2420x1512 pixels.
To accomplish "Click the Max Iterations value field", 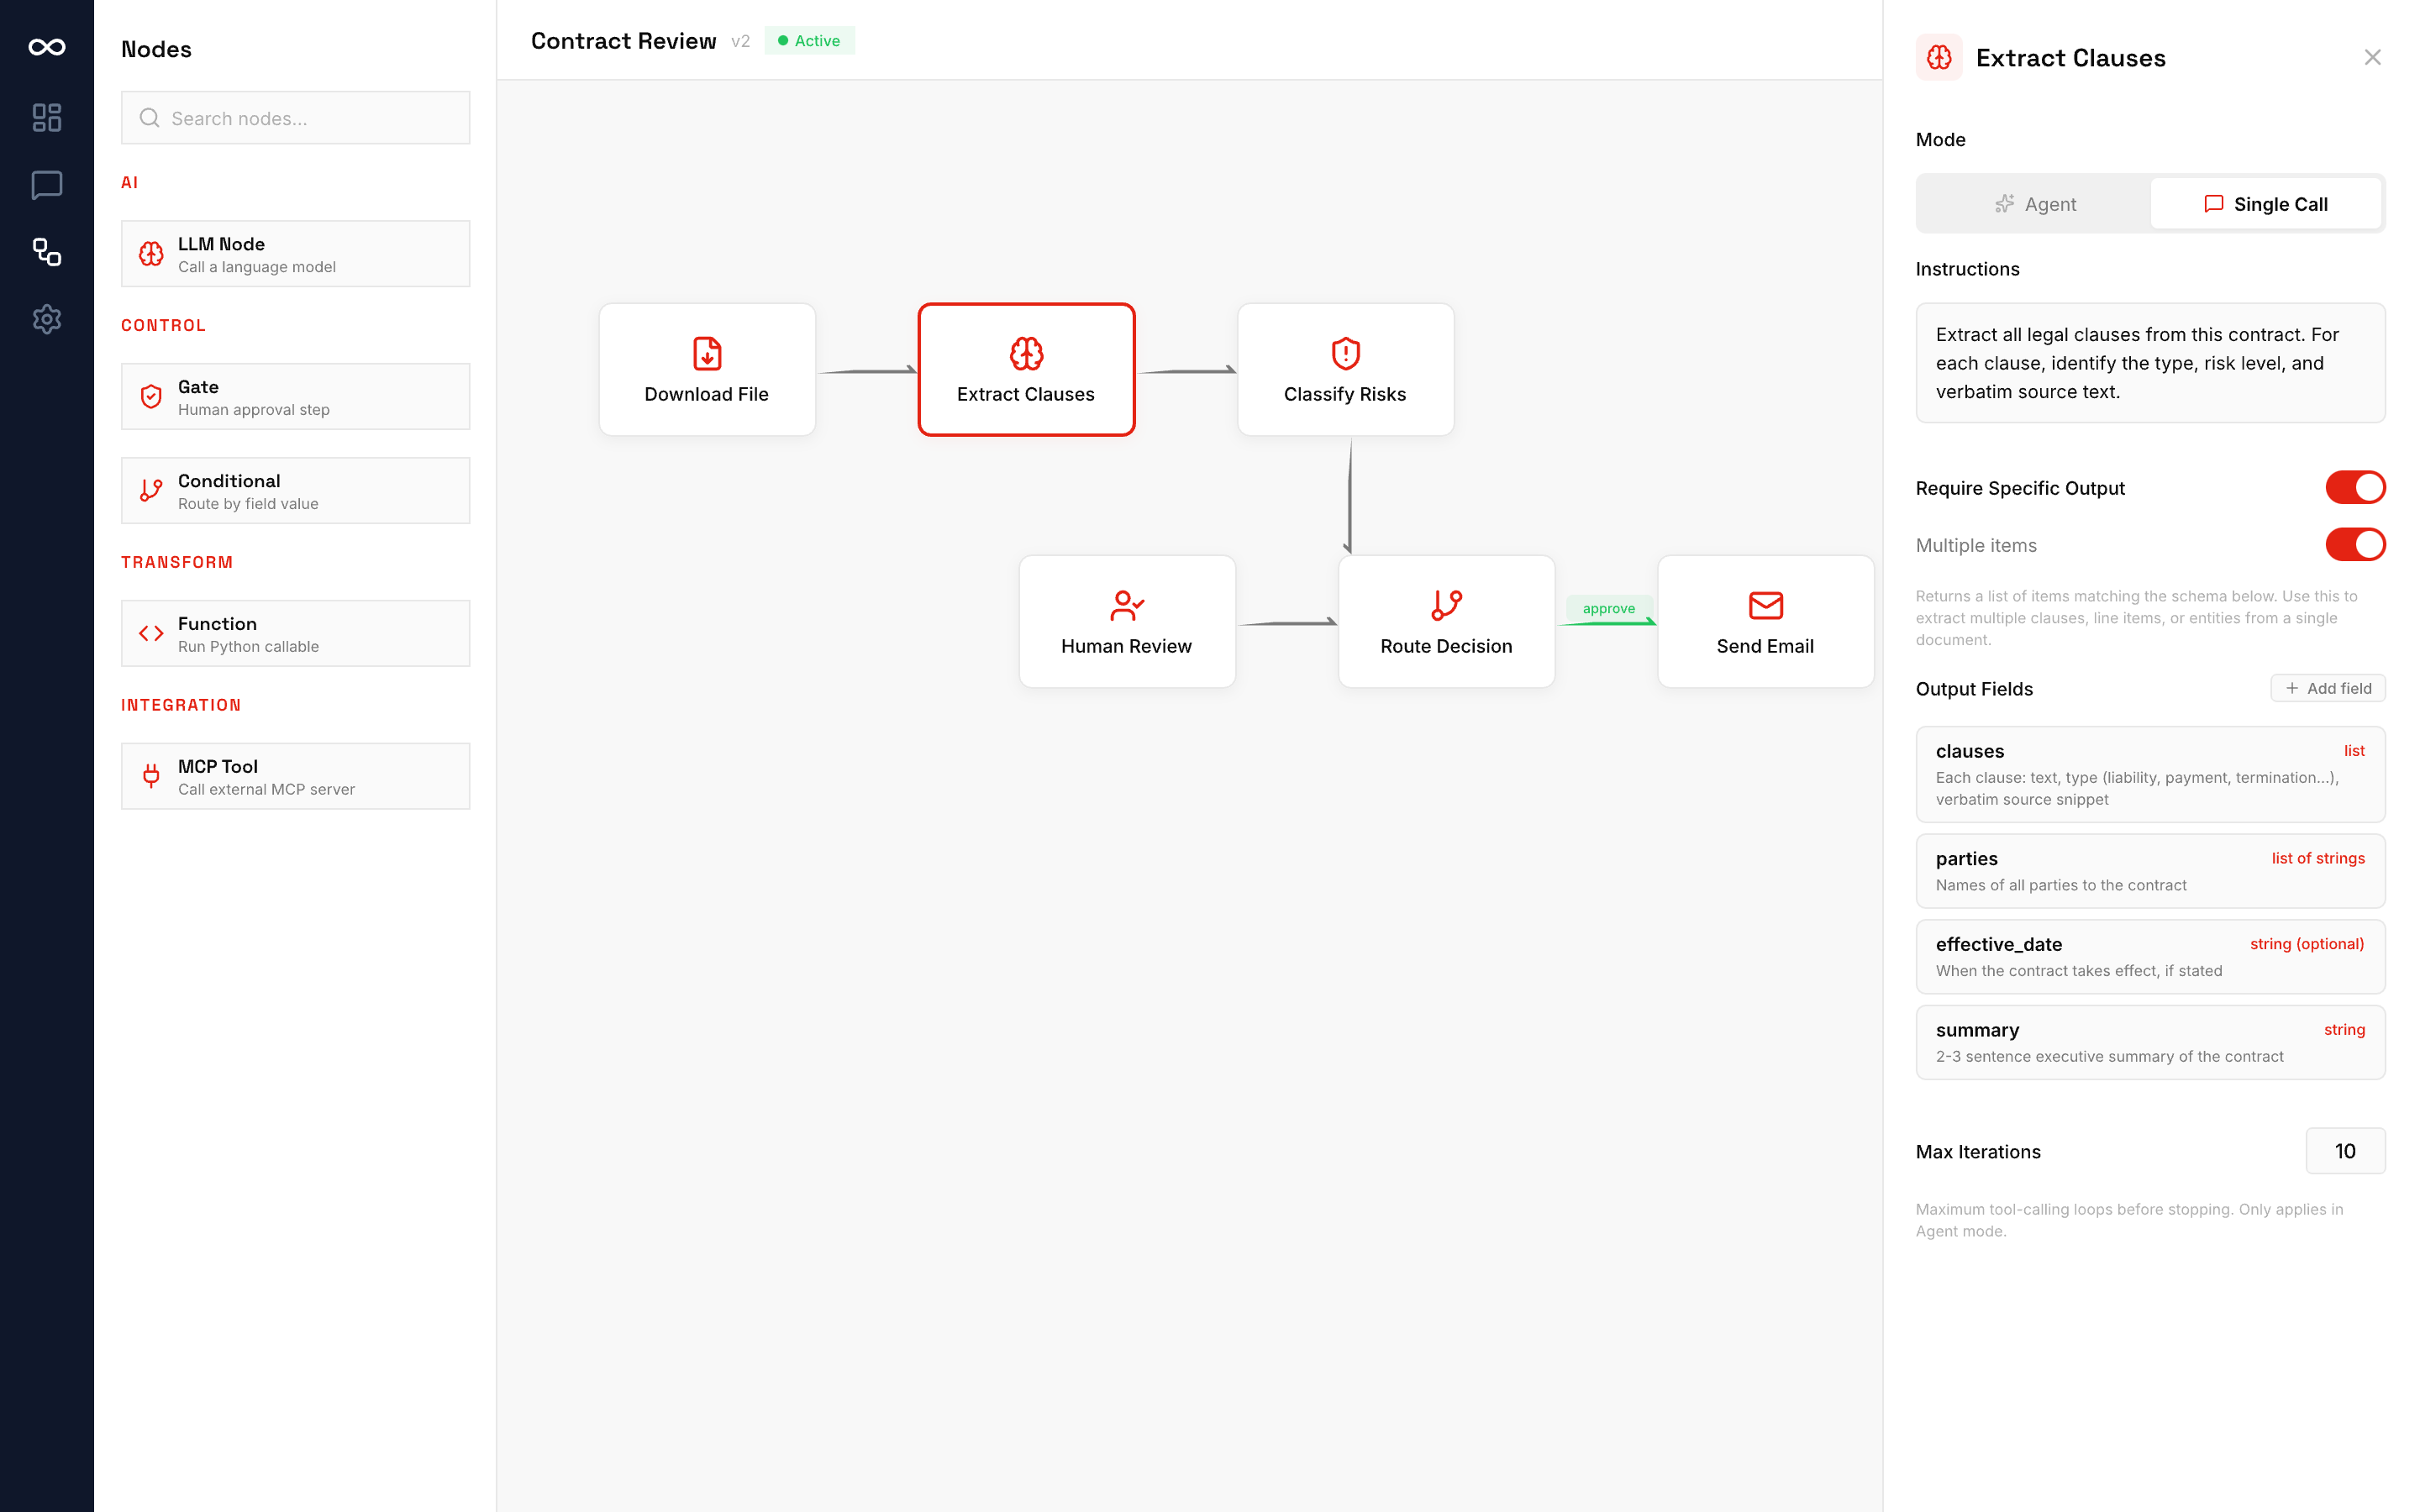I will [x=2345, y=1151].
